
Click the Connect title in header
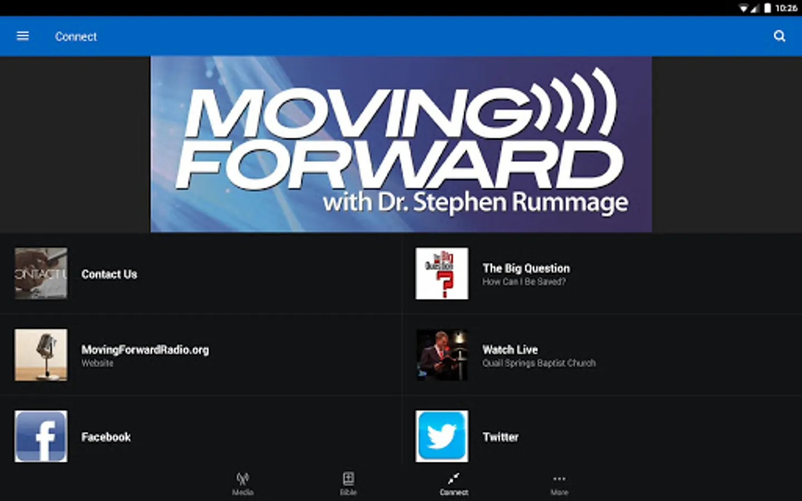(76, 37)
